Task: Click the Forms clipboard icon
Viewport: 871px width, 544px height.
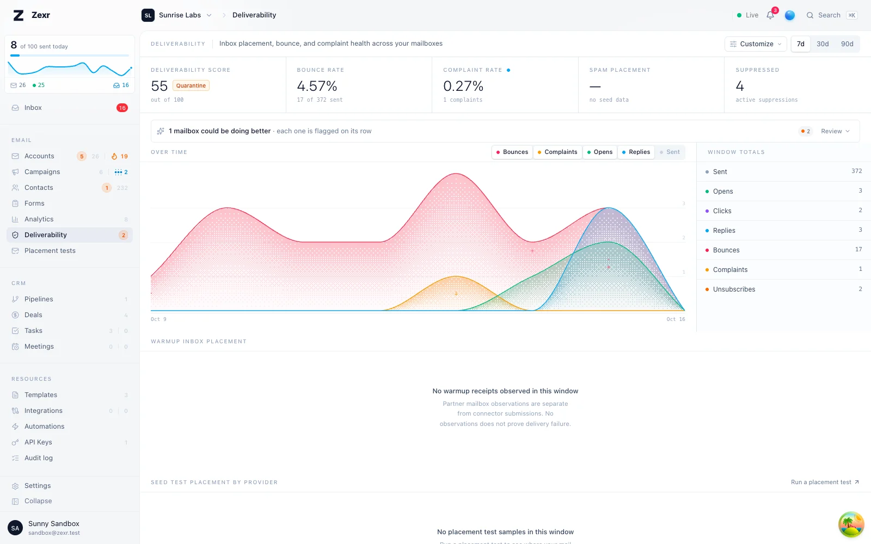Action: click(x=15, y=203)
